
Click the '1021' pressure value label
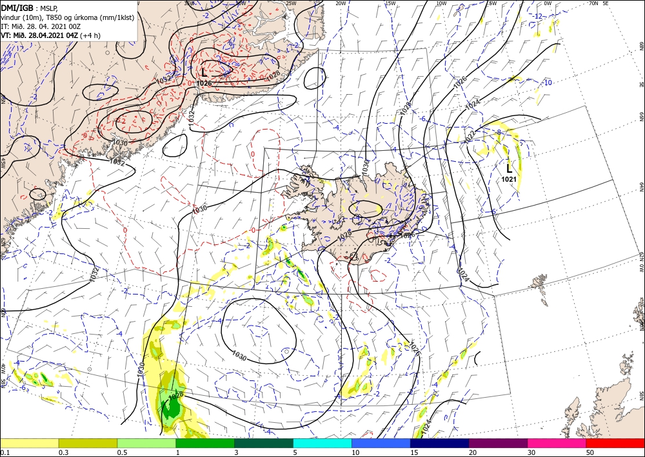pos(509,179)
